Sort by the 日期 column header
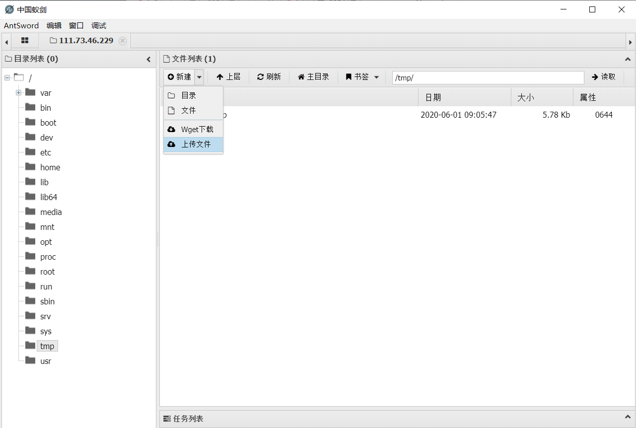This screenshot has width=636, height=428. tap(465, 97)
